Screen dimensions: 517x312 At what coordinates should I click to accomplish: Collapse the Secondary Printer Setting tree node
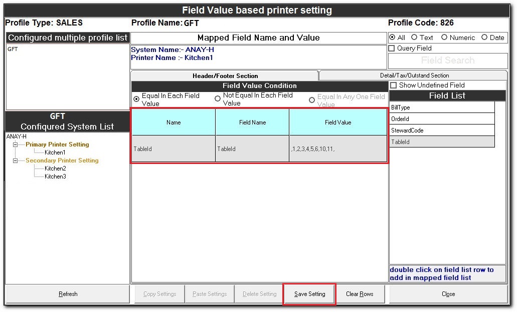pos(16,160)
